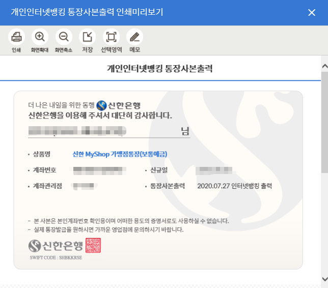
Task: Click the notice beginning 본 사본은 본인계좌번호 확인용이며
Action: point(131,221)
